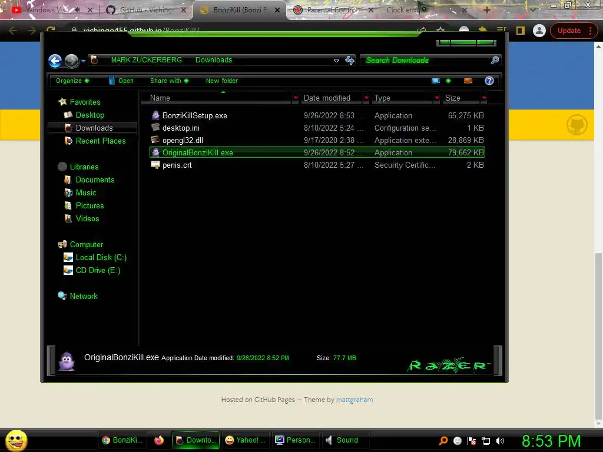Select Downloads in navigation pane
The image size is (603, 452).
(92, 128)
